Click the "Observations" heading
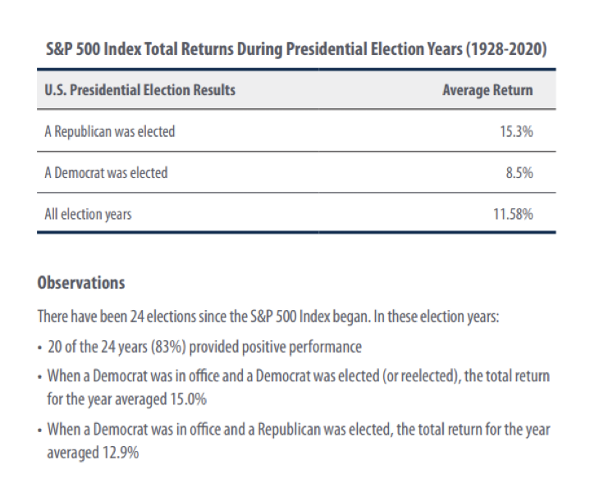The height and width of the screenshot is (492, 590). click(x=81, y=283)
